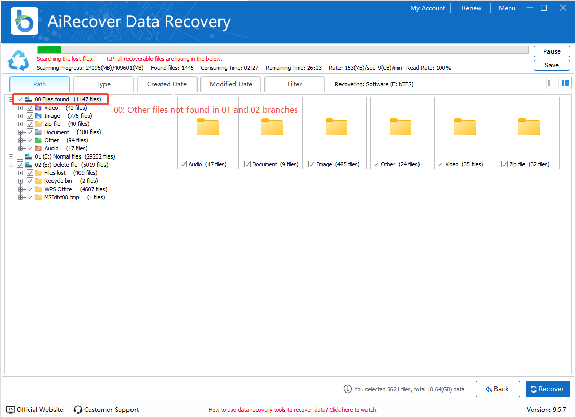Click the Customer Support headset icon

(x=78, y=410)
